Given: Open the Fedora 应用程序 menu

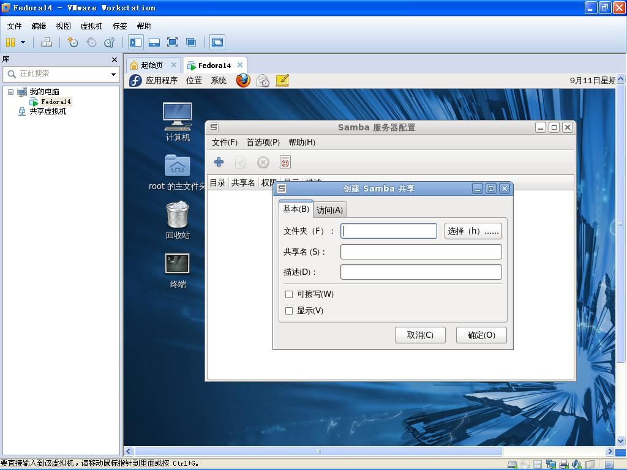Looking at the screenshot, I should pos(162,80).
